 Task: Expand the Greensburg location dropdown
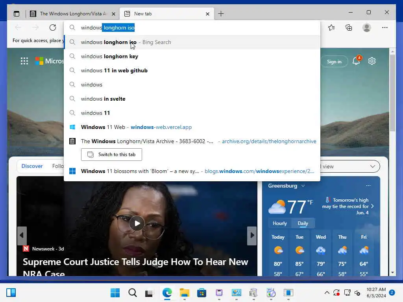coord(303,186)
